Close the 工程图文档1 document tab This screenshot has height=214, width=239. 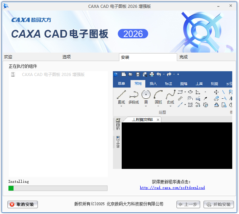tap(158, 120)
